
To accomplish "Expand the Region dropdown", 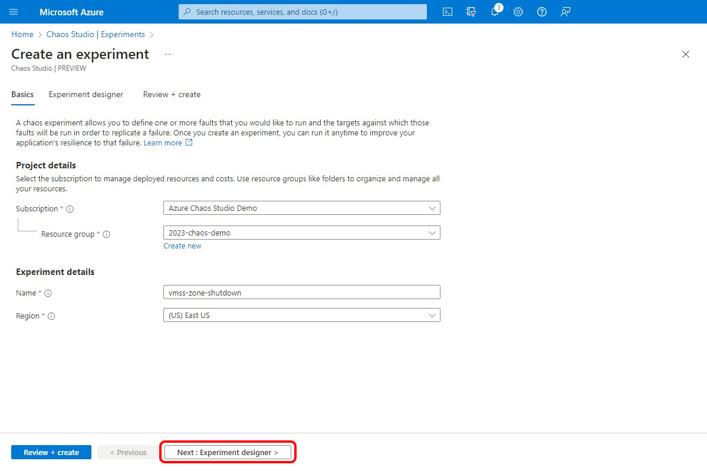I will point(302,315).
